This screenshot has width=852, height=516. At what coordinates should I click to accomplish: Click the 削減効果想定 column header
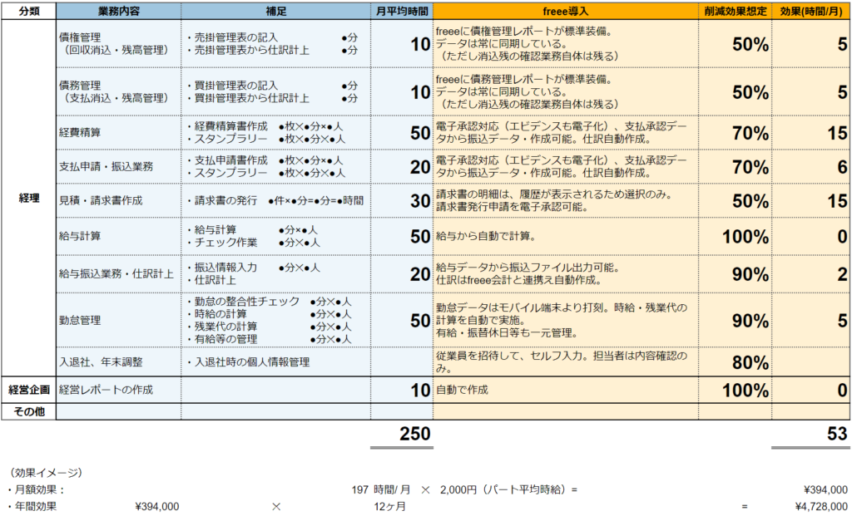[735, 11]
